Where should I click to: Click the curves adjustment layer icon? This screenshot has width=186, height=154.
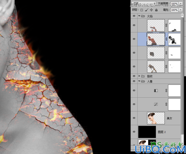pos(156,104)
